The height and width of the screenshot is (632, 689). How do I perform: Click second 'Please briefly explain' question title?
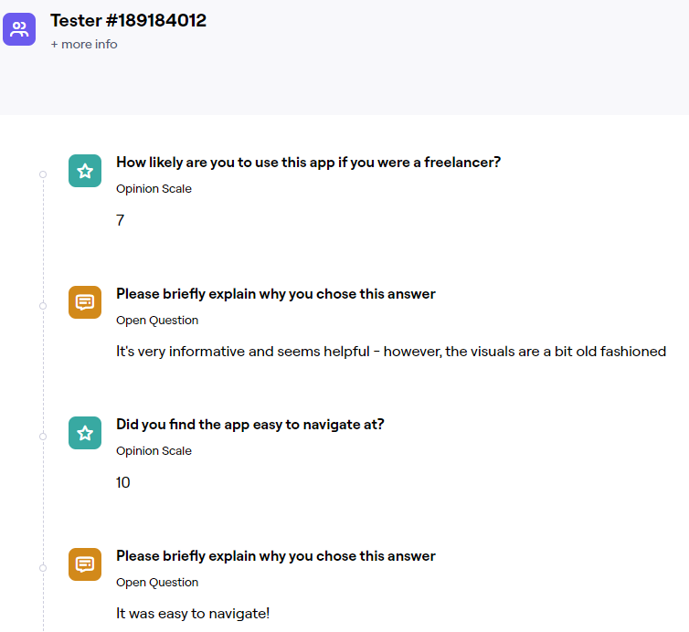tap(276, 556)
